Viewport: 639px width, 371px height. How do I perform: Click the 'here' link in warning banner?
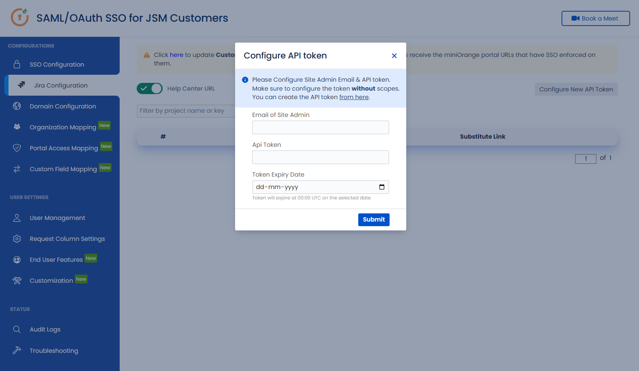tap(176, 55)
